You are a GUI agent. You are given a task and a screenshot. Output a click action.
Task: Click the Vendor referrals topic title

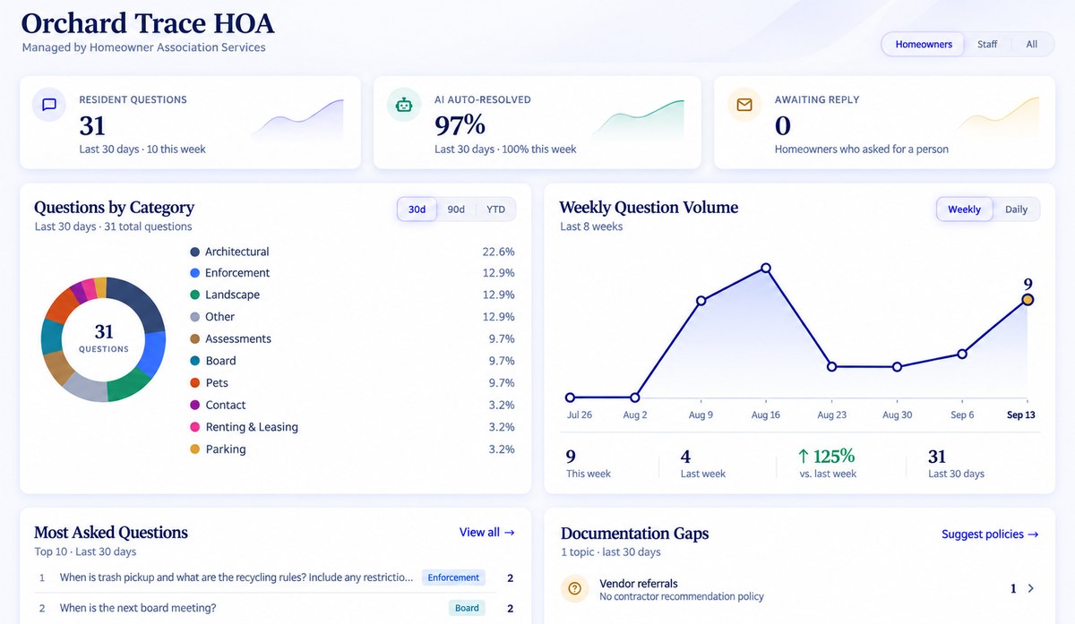point(638,583)
